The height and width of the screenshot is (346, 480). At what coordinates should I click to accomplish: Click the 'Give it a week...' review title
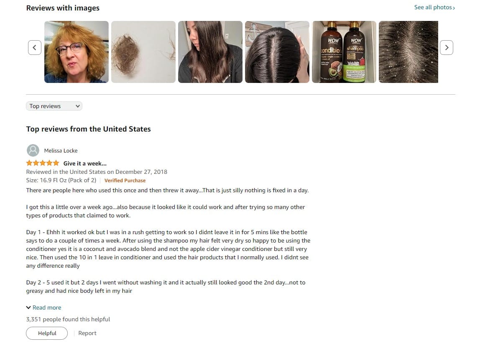85,163
